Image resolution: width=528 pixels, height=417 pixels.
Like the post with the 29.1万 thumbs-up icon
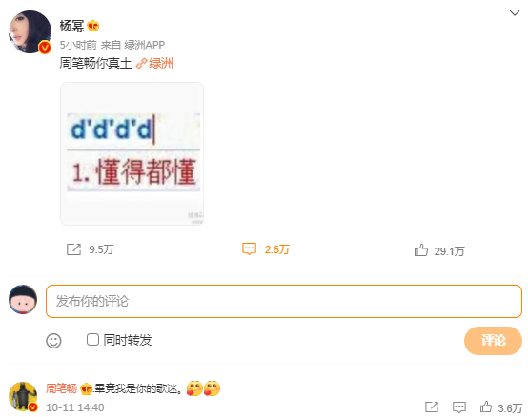point(421,250)
